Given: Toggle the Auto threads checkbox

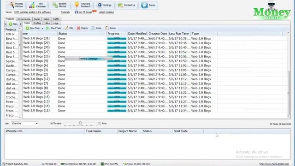Looking at the screenshot, I should [x=100, y=124].
